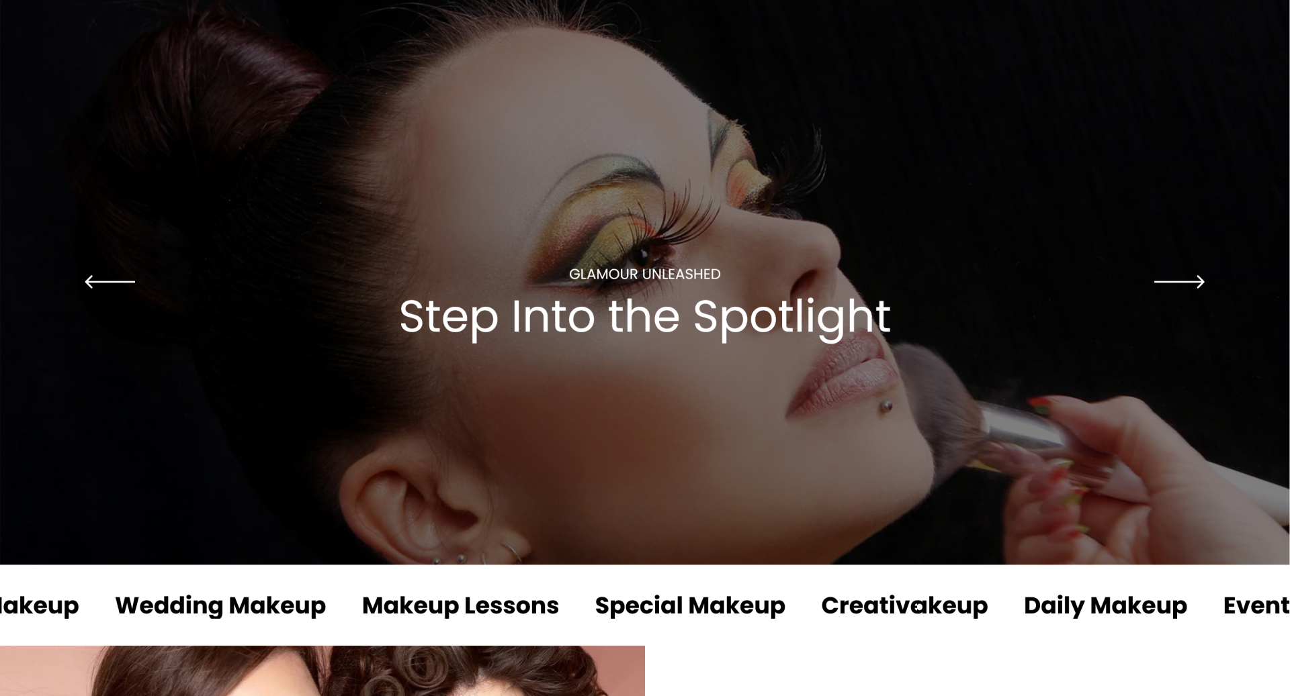Click the "Step Into the Spotlight" heading

(645, 317)
